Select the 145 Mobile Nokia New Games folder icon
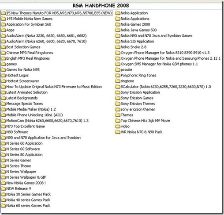The height and width of the screenshot is (215, 224). [x=4, y=19]
